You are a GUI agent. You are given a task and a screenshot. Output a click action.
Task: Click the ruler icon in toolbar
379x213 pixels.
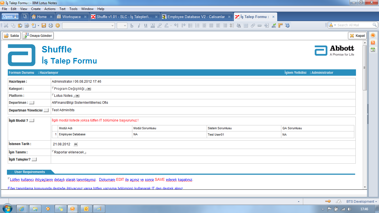pyautogui.click(x=281, y=26)
